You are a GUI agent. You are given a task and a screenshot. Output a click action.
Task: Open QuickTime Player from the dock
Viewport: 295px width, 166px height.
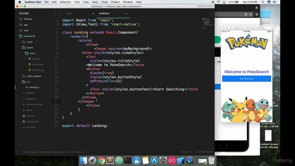tap(189, 160)
